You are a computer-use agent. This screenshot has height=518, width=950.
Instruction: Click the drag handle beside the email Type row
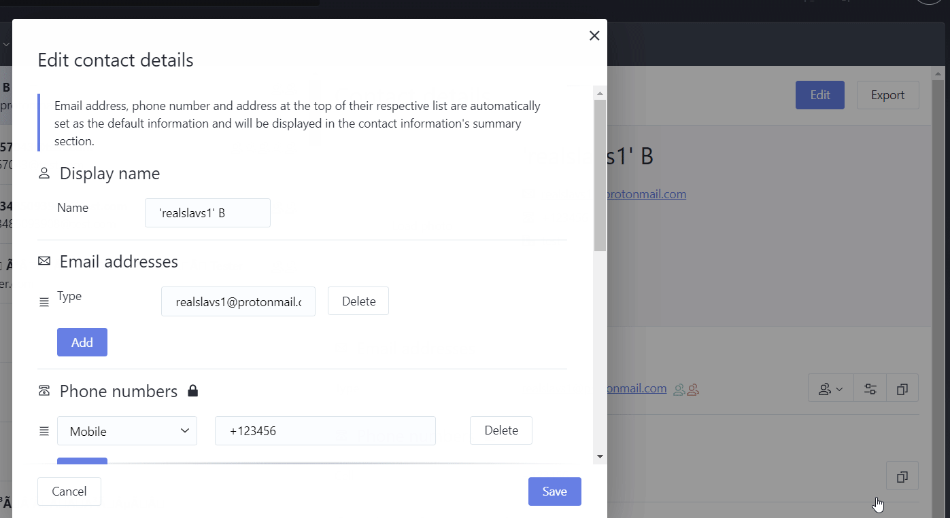44,301
